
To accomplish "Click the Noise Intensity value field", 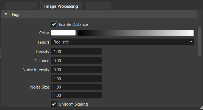I will (76, 70).
